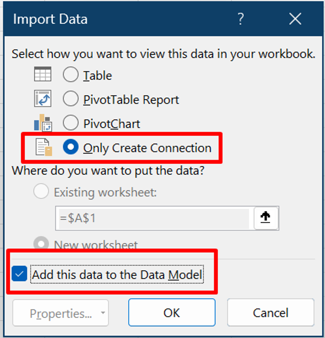Choose the PivotChart option

coord(70,123)
